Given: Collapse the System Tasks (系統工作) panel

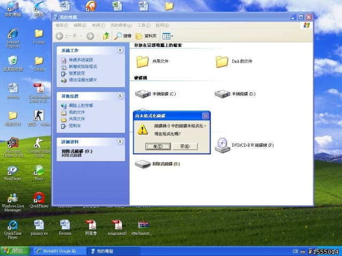Looking at the screenshot, I should pos(120,50).
